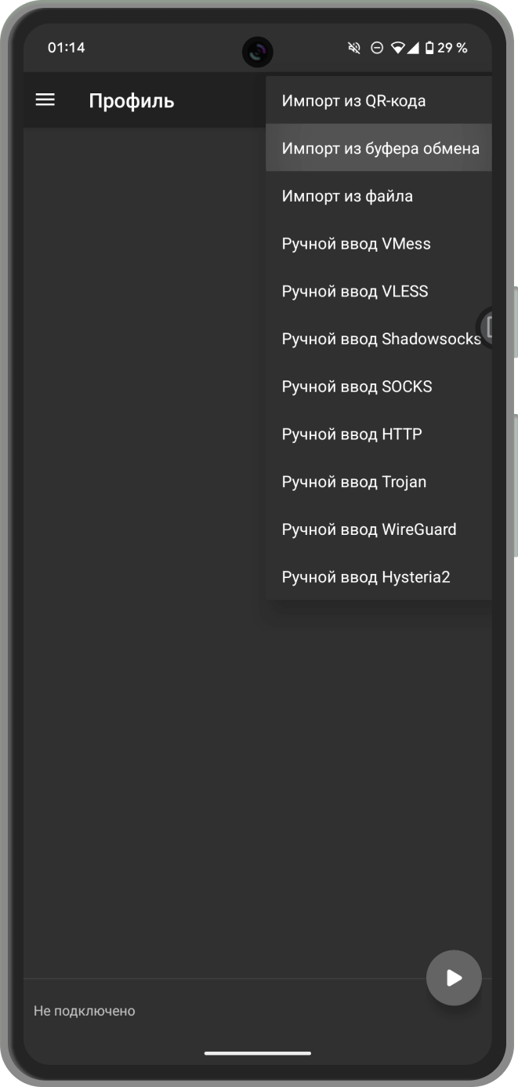
Task: Open the hamburger navigation menu
Action: (x=45, y=100)
